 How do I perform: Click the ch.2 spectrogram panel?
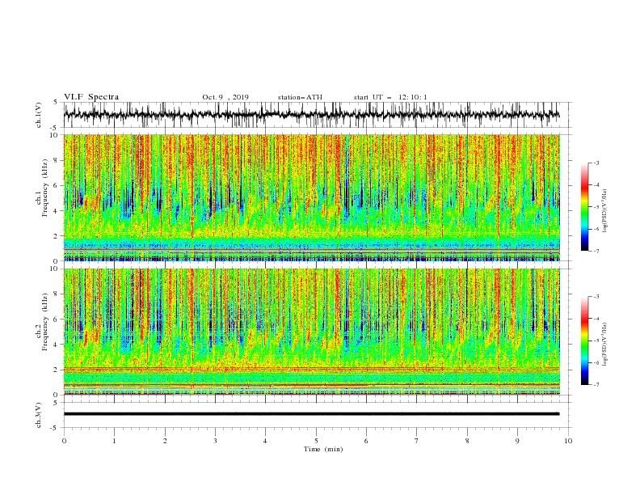tap(312, 332)
